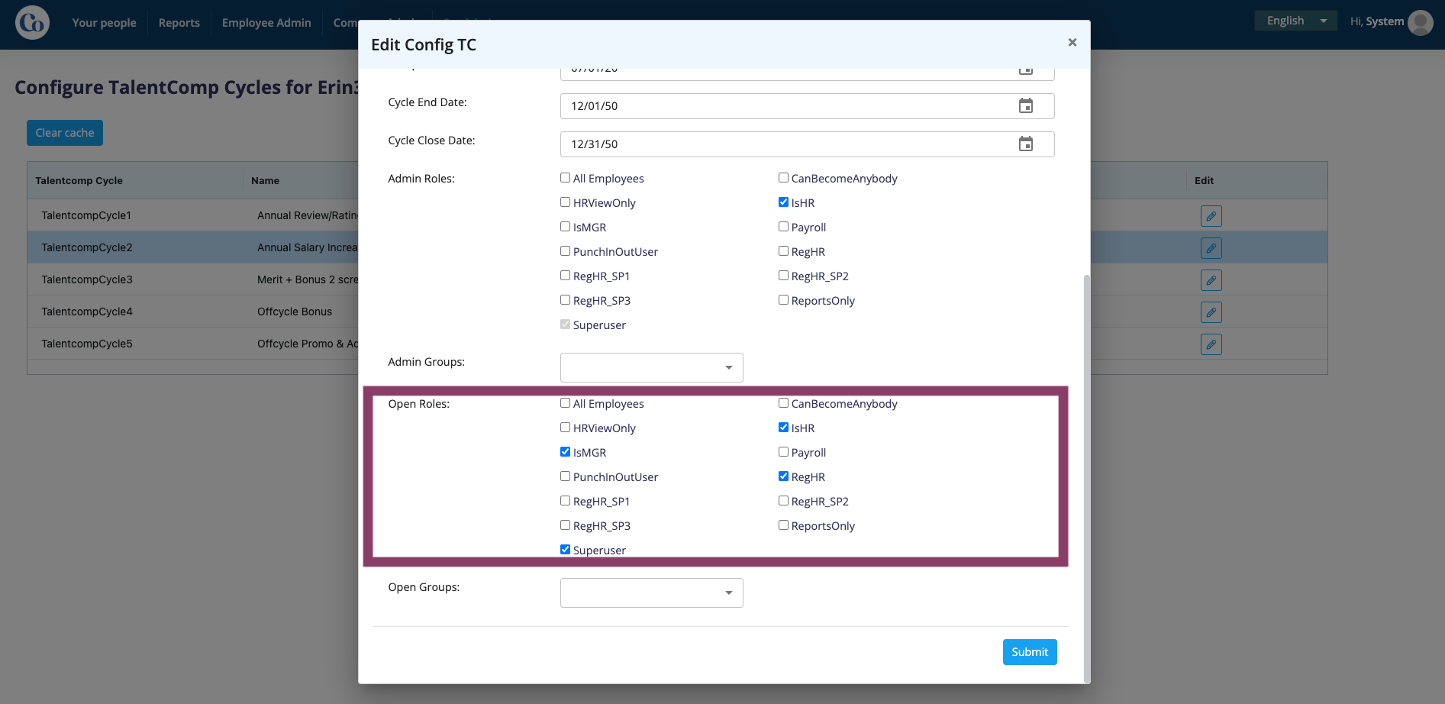Screen dimensions: 1445x704
Task: Open Reports menu
Action: coord(179,23)
